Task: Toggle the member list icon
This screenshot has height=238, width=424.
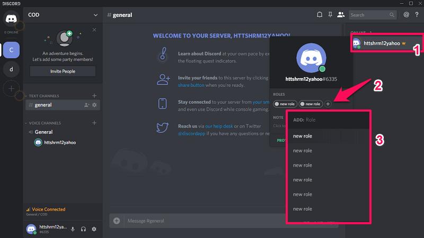Action: (x=341, y=15)
